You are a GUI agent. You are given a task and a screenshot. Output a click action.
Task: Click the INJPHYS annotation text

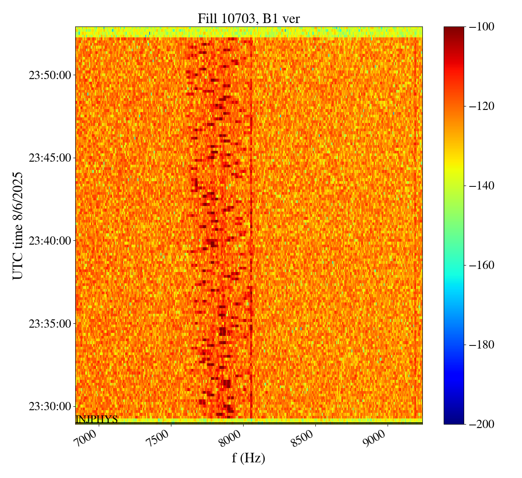[97, 419]
